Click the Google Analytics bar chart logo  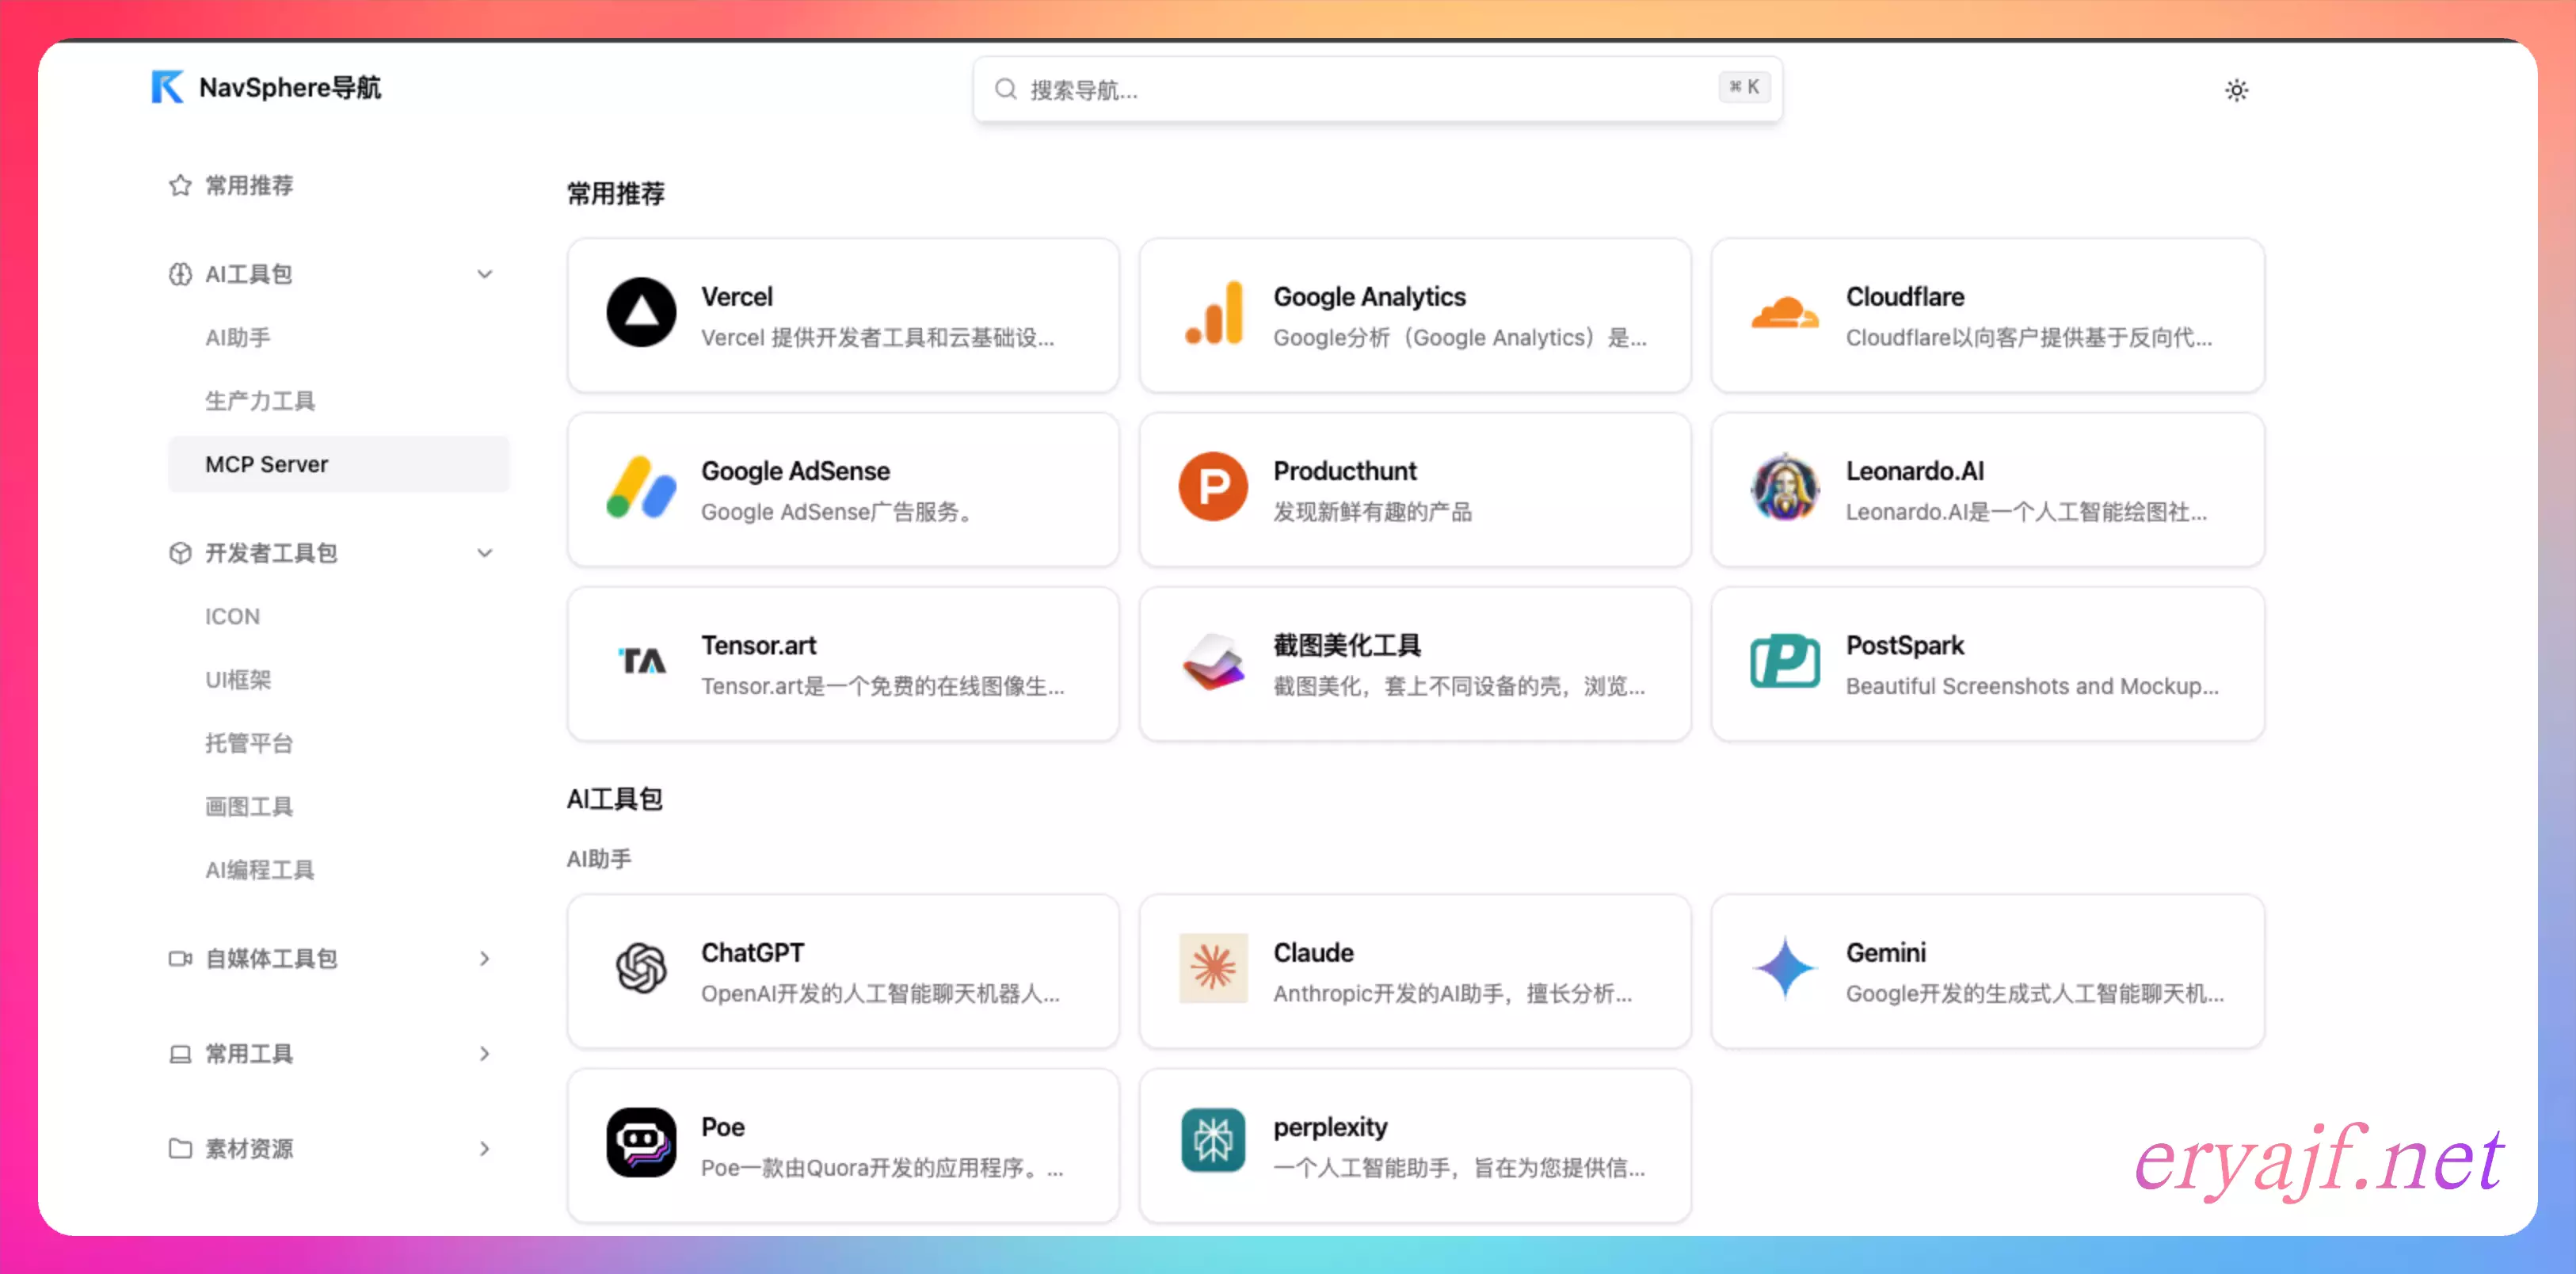[x=1213, y=313]
